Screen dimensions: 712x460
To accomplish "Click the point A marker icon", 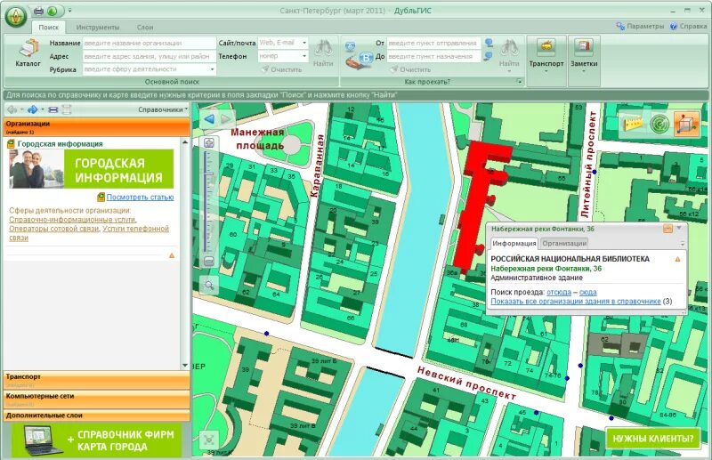I will pos(350,46).
